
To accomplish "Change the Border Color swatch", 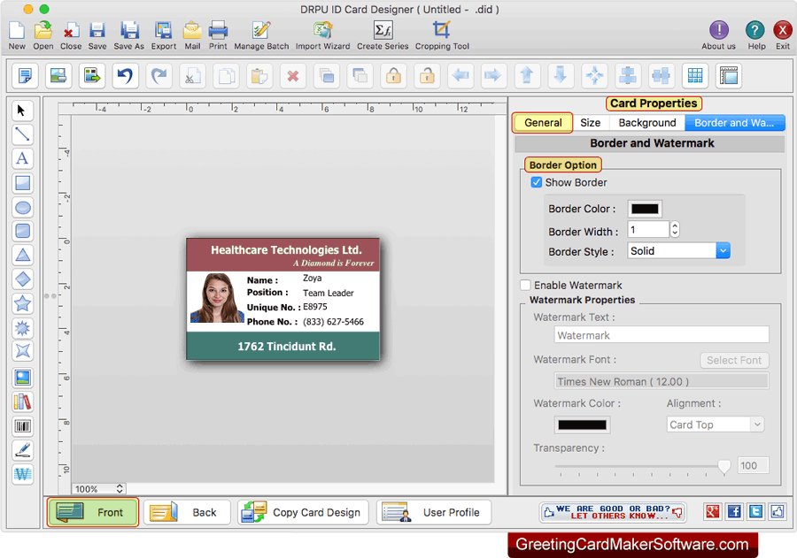I will pyautogui.click(x=645, y=209).
